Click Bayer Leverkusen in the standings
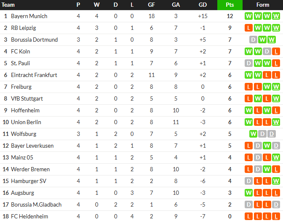Screen dimensions: 283x223 [32, 146]
